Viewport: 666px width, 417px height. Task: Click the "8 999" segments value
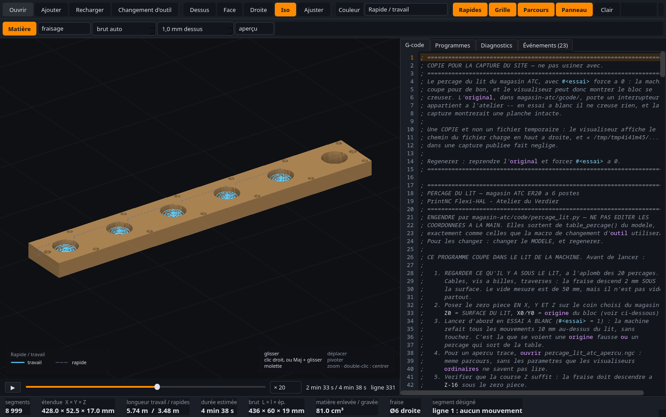coord(14,411)
